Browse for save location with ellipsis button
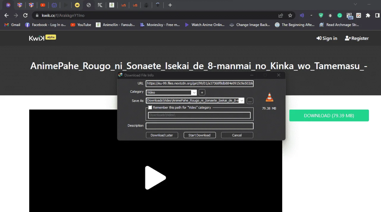This screenshot has height=212, width=381. click(x=250, y=101)
